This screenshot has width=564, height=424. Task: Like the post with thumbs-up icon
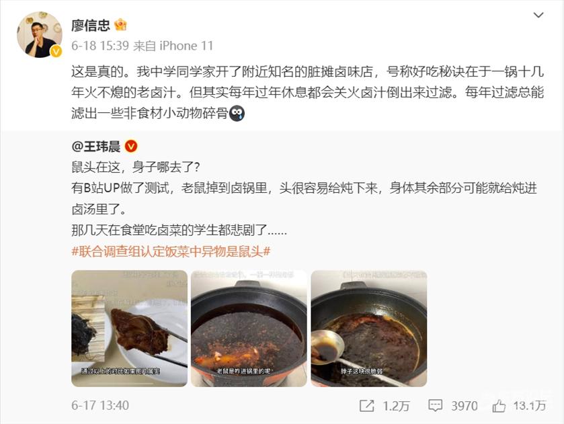[x=499, y=406]
